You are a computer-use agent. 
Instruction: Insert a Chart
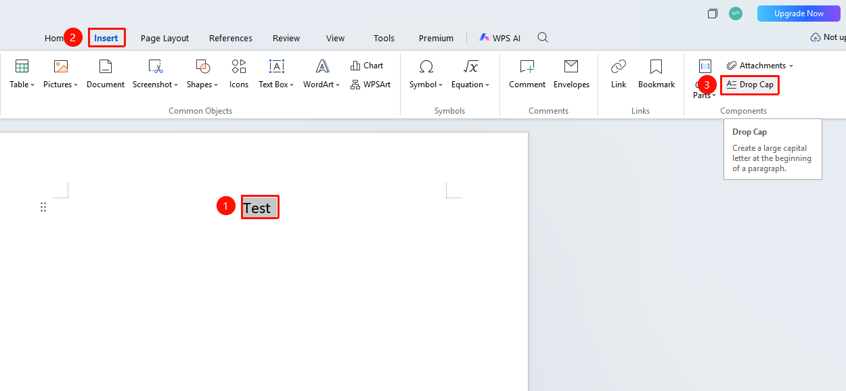click(x=367, y=66)
